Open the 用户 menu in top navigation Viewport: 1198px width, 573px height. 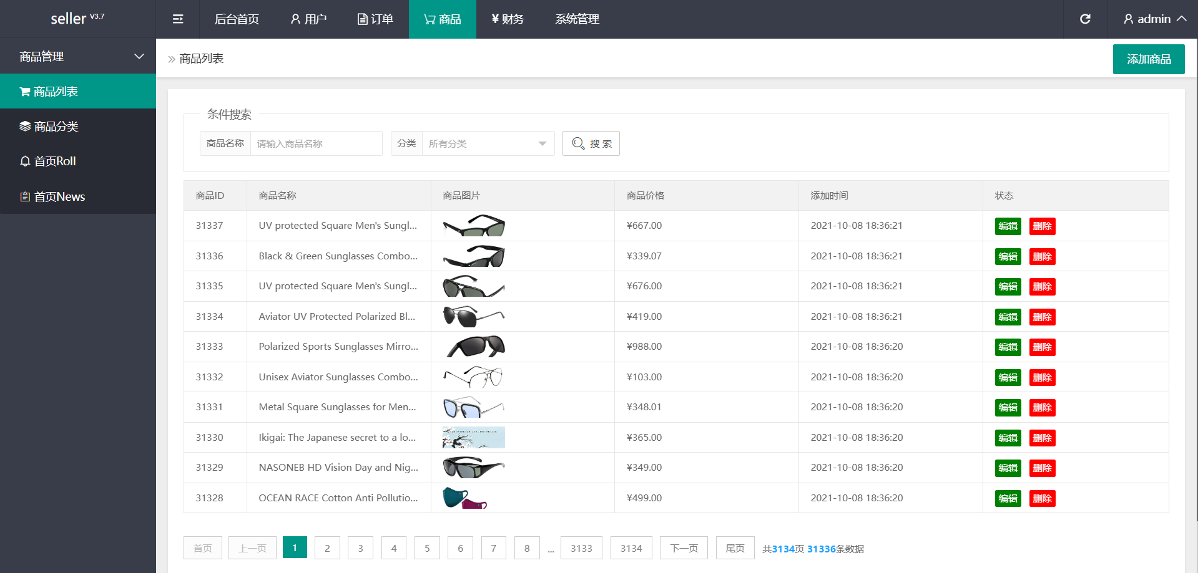click(308, 19)
